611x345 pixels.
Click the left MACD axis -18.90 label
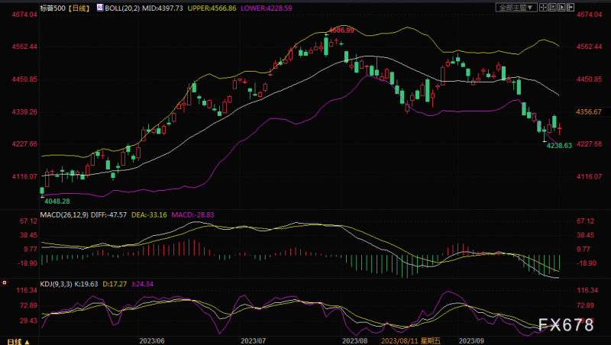coord(27,263)
